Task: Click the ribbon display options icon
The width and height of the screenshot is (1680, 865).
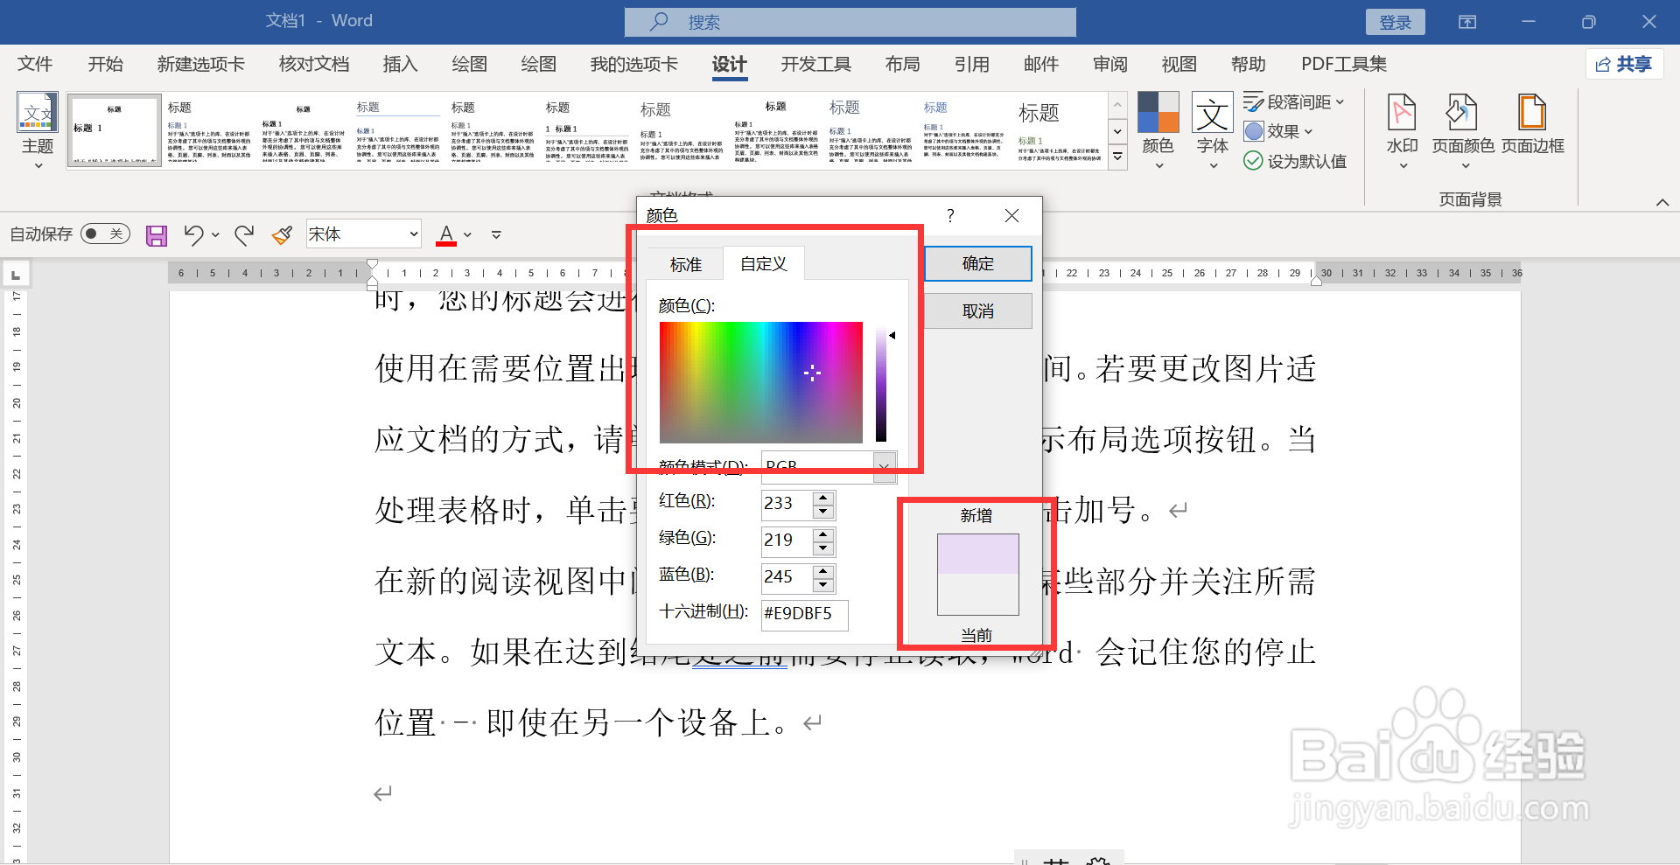Action: [1467, 22]
